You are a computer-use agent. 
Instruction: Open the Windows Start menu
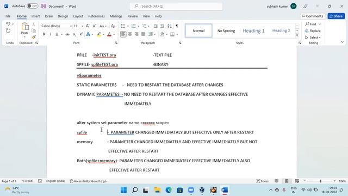(123, 190)
